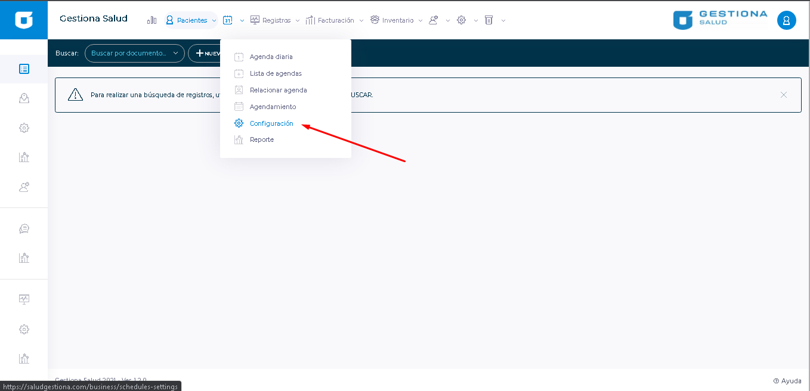This screenshot has width=810, height=391.
Task: Expand the Facturación dropdown menu
Action: coord(335,20)
